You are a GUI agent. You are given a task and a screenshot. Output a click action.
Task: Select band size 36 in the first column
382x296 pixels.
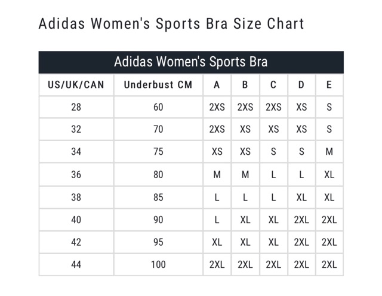coord(76,175)
